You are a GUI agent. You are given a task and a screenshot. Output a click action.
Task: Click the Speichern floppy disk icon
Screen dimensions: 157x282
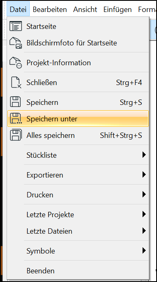[x=15, y=102]
